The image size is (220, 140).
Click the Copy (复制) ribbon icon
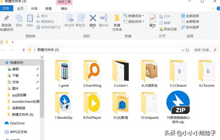tap(19, 21)
